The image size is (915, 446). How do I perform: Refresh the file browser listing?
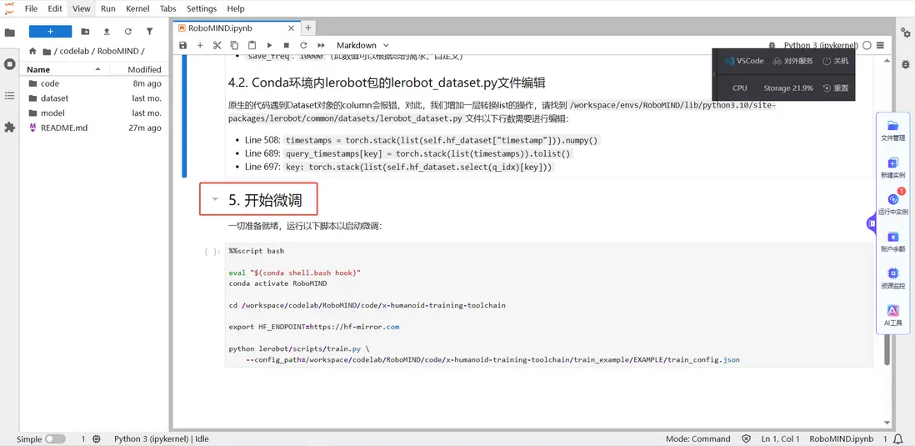127,32
